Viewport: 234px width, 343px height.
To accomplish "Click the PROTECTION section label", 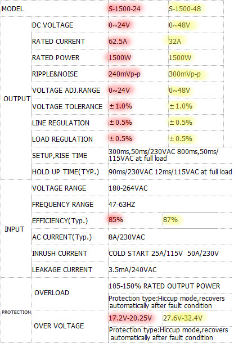I will coord(16,312).
